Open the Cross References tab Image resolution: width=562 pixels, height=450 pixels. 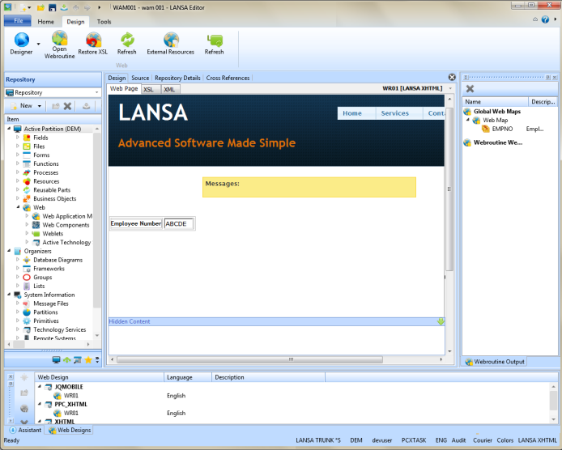(x=228, y=78)
